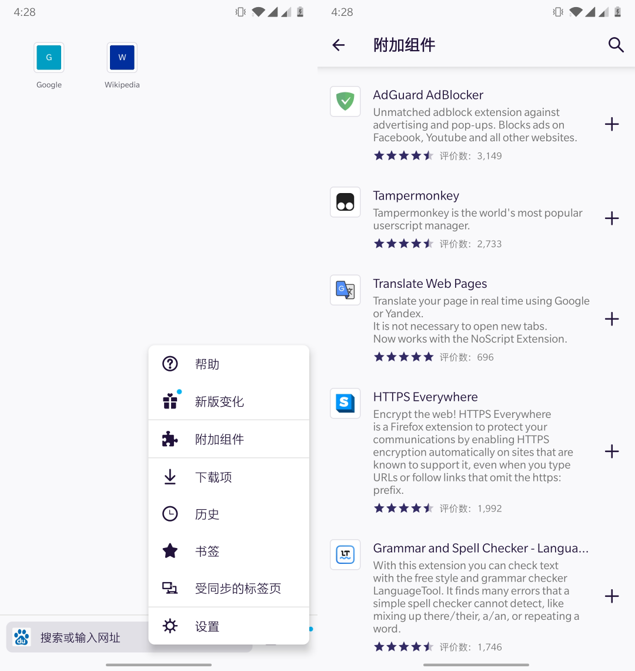Open 历史 from the menu
Screen dimensions: 635x671
229,513
